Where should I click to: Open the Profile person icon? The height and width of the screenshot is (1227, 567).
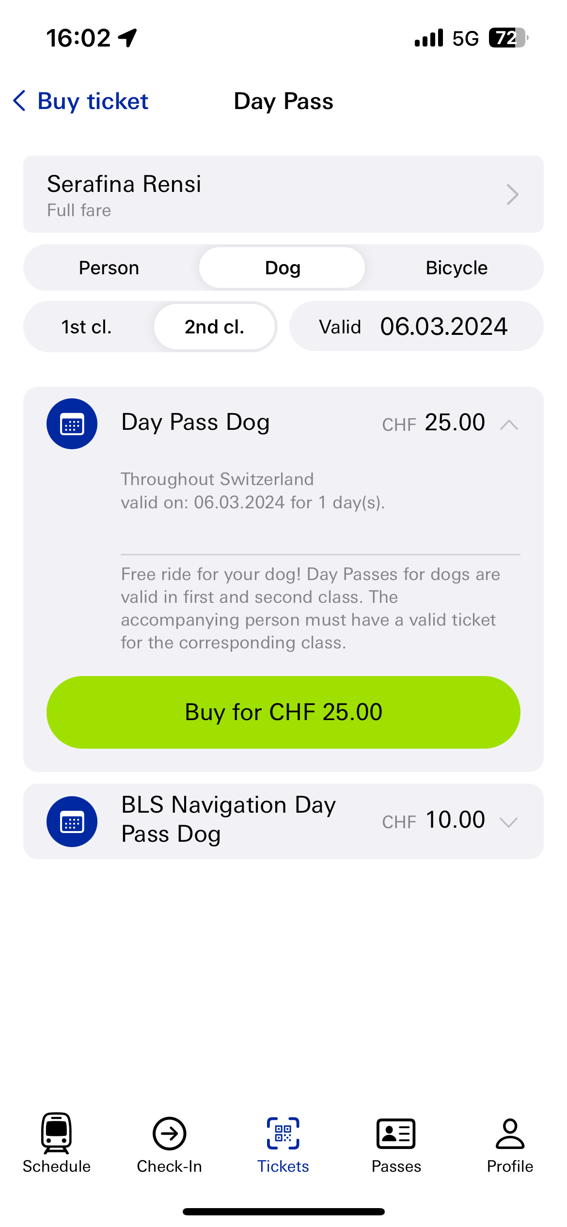(x=510, y=1133)
